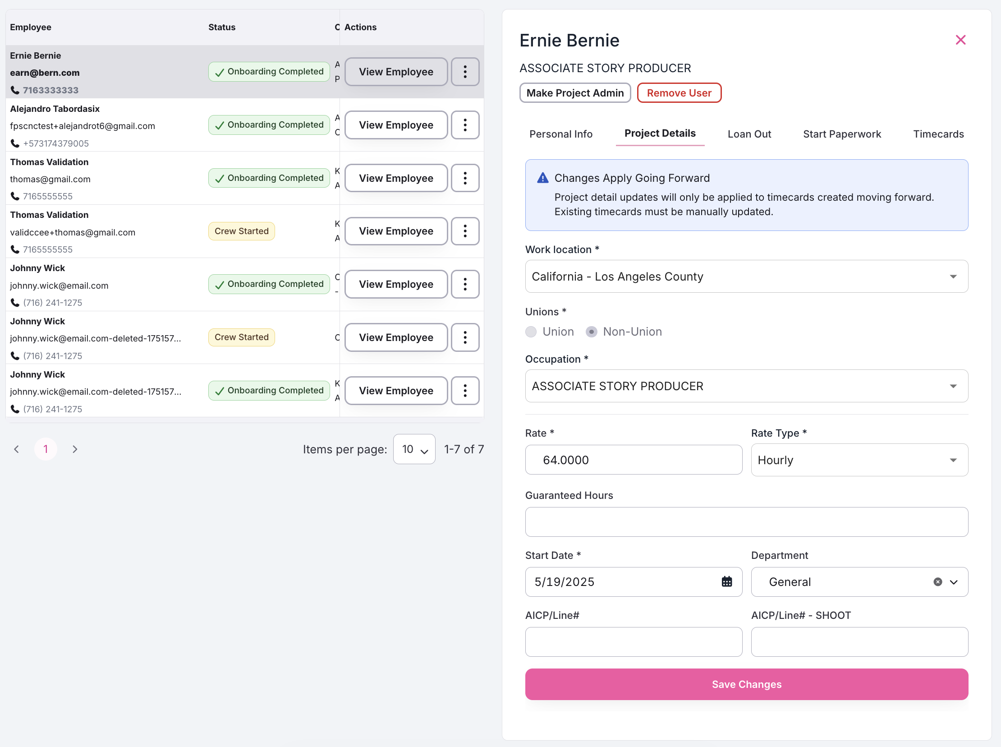Open the Start Date calendar picker

(x=726, y=581)
